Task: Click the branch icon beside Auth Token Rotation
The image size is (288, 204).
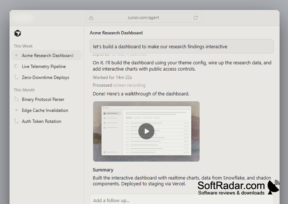Action: pyautogui.click(x=16, y=121)
